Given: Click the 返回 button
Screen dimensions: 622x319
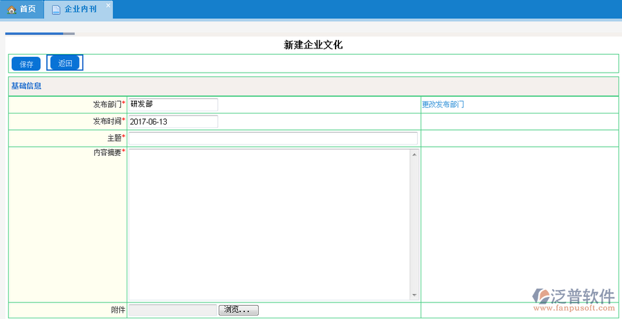Looking at the screenshot, I should pos(65,63).
